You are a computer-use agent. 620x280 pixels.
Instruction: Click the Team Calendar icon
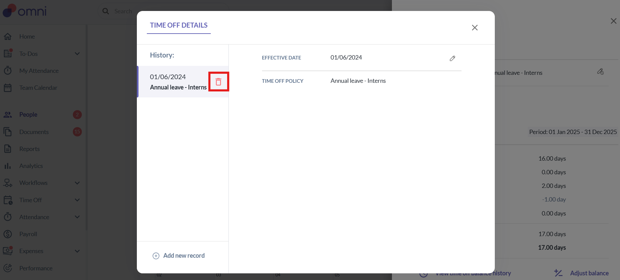8,88
